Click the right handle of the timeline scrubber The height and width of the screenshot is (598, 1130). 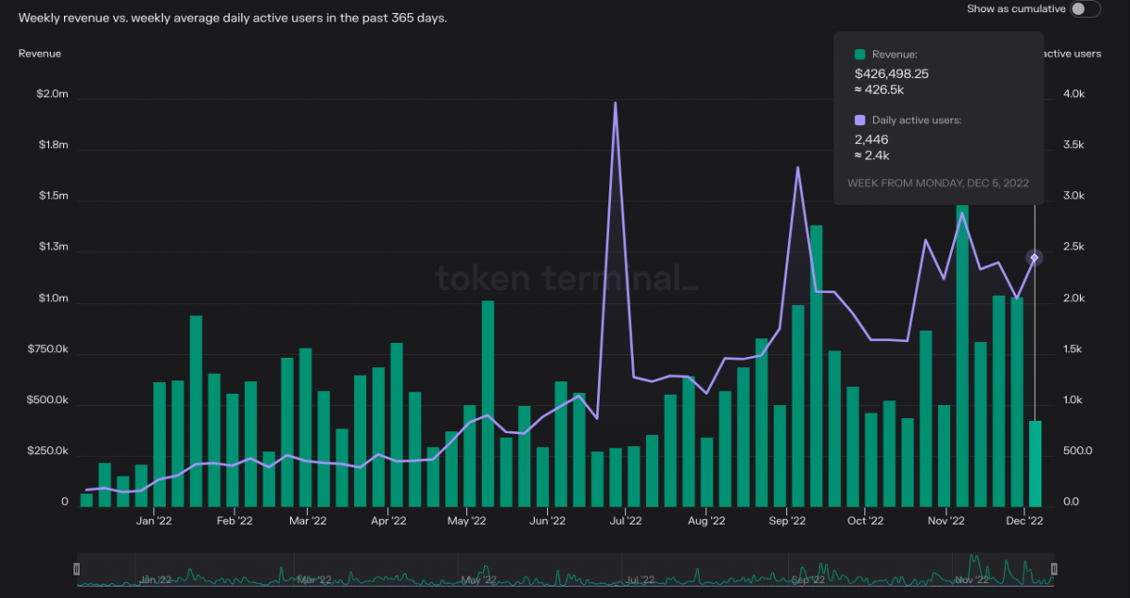(1053, 568)
